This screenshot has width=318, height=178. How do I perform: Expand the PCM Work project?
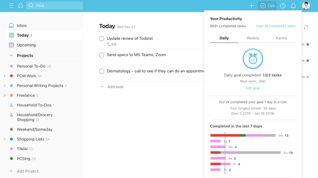tap(4, 76)
